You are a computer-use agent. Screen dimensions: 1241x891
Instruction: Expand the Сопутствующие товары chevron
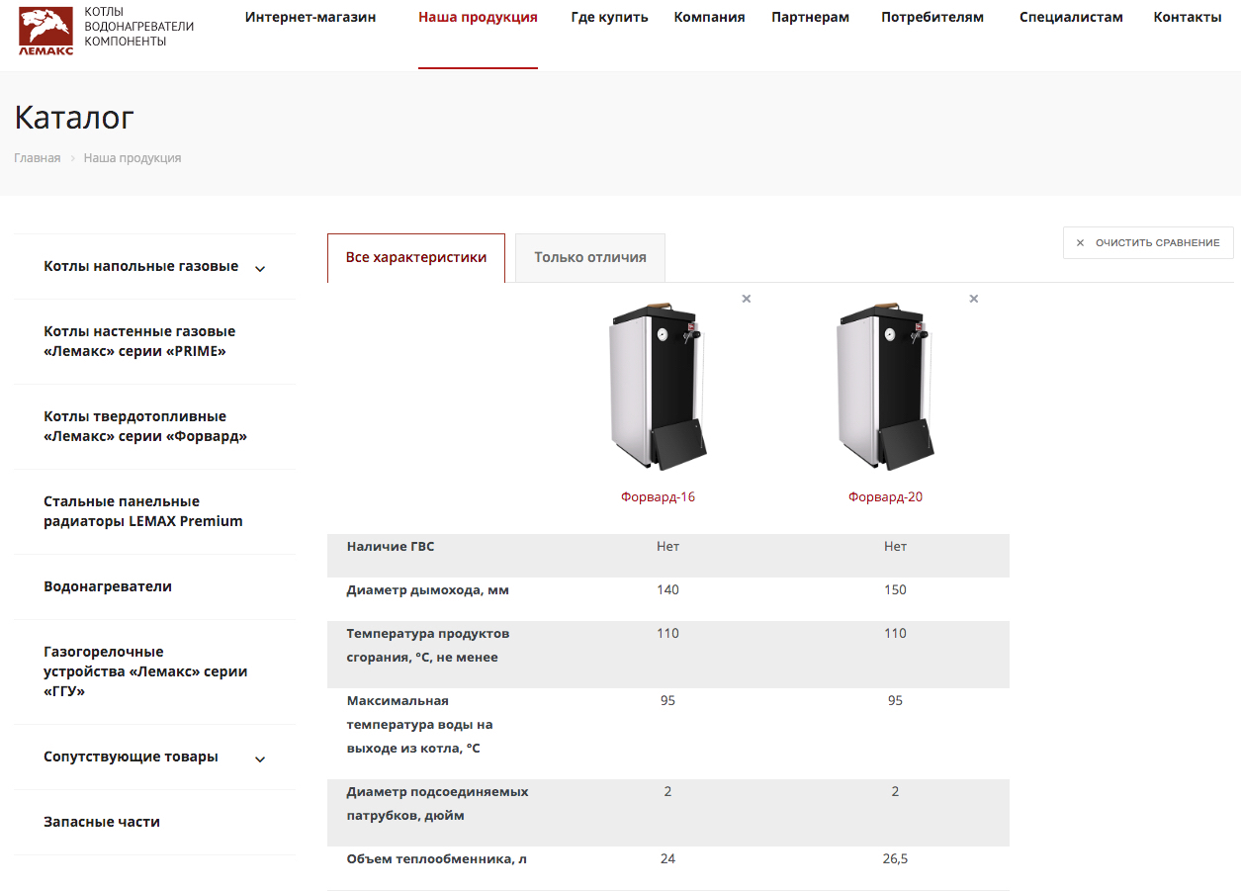point(260,758)
